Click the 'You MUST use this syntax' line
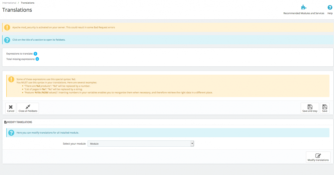The image size is (334, 175). [56, 83]
